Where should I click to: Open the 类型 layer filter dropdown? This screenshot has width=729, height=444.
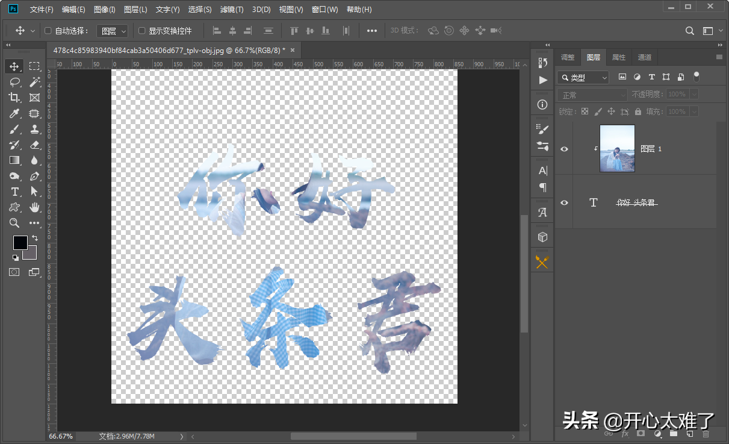583,77
